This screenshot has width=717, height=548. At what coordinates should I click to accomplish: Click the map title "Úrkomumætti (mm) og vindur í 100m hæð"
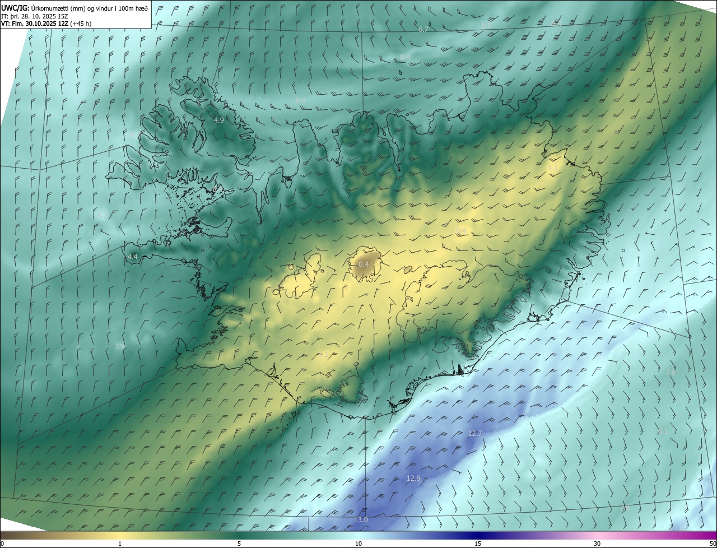[x=89, y=7]
